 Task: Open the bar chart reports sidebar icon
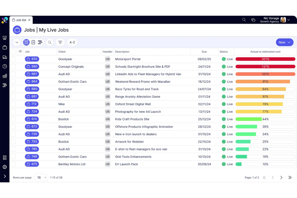click(5, 76)
